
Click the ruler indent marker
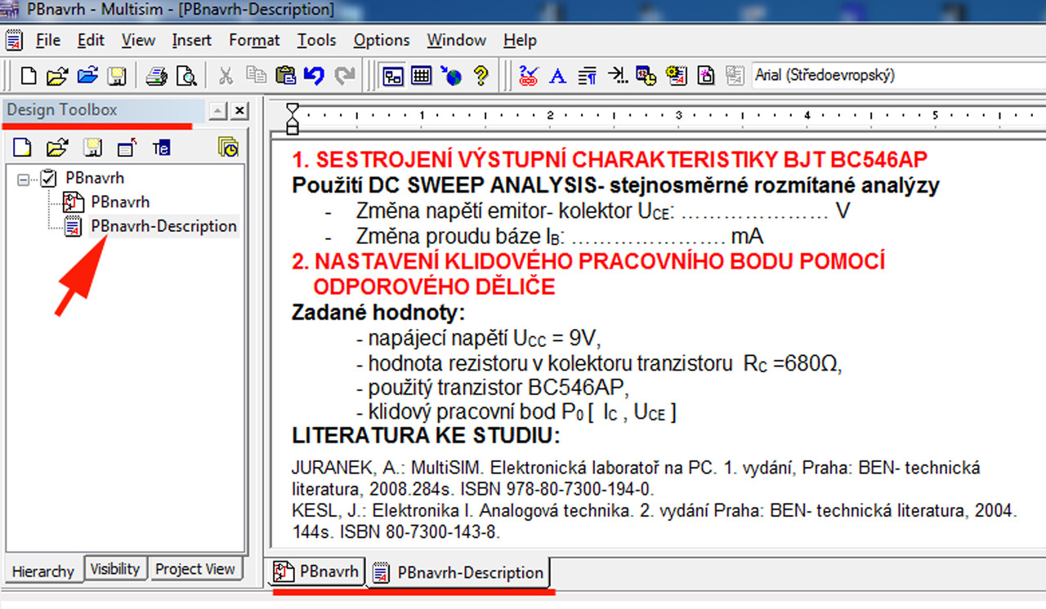click(x=293, y=118)
